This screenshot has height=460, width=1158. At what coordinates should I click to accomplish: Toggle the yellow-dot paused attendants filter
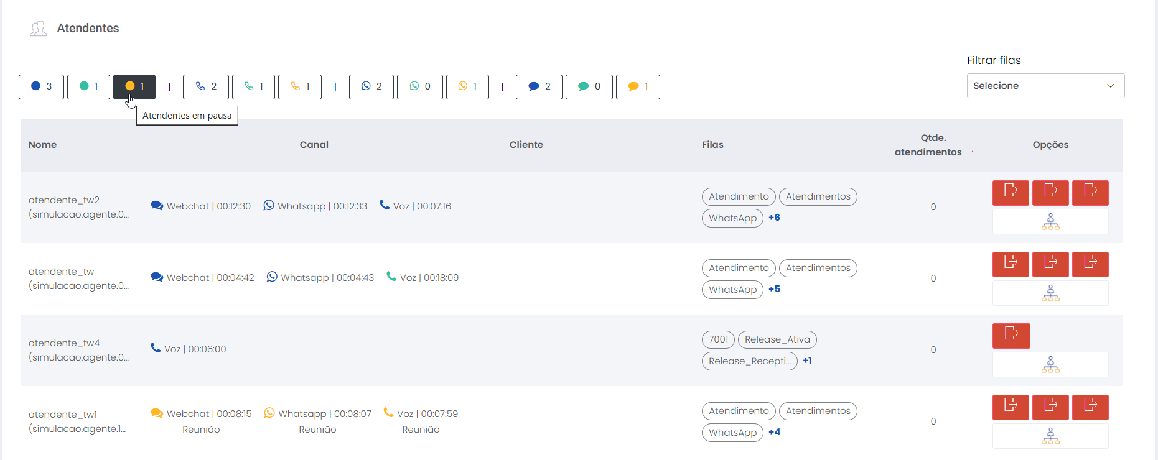134,86
